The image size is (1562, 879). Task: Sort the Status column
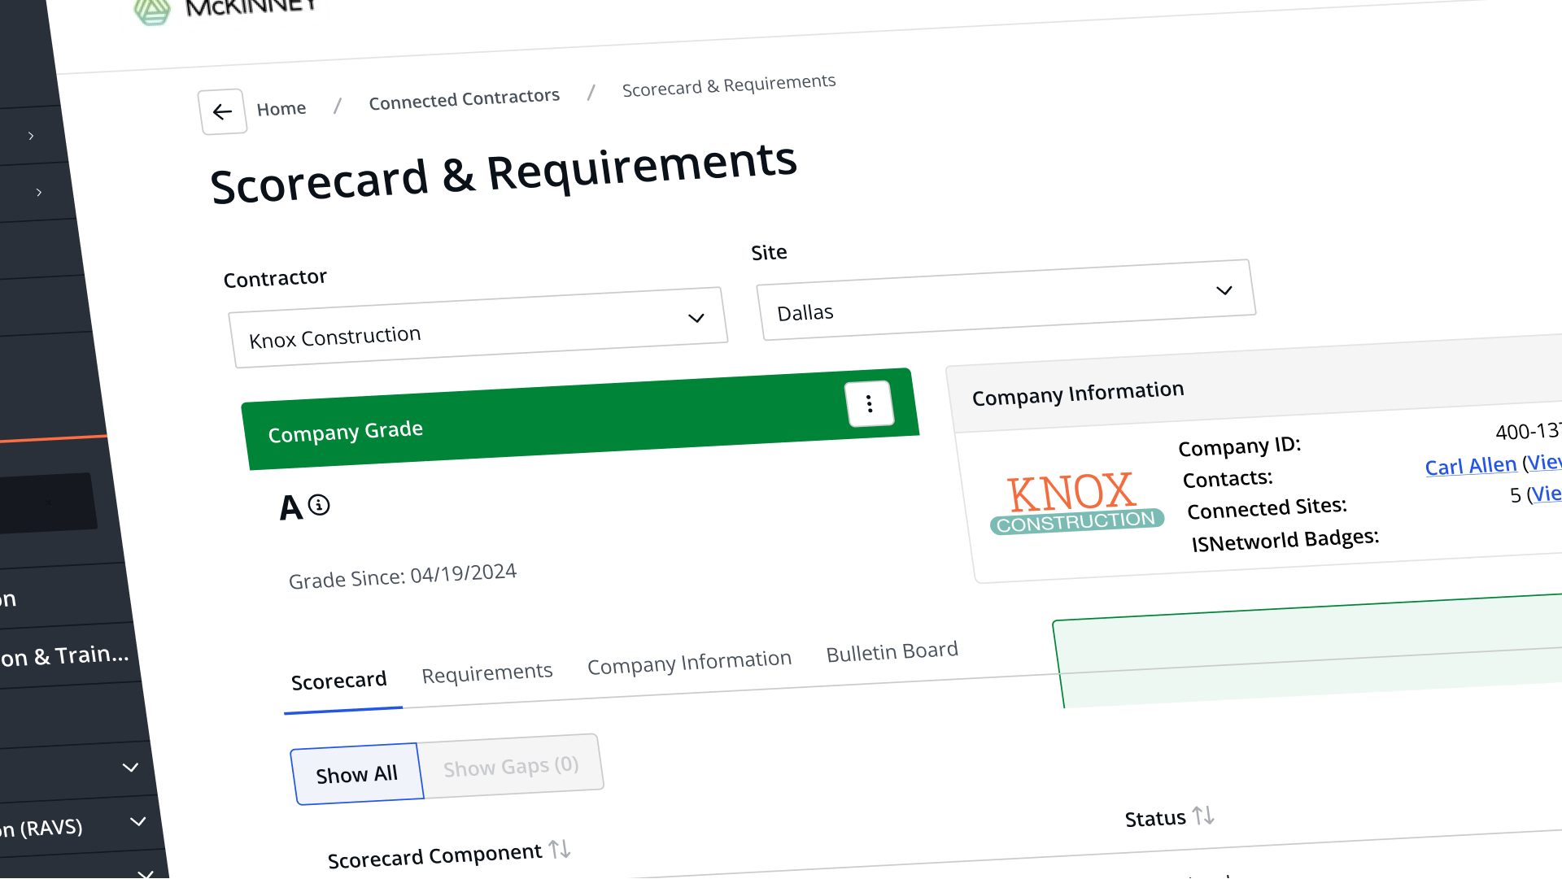[x=1203, y=815]
